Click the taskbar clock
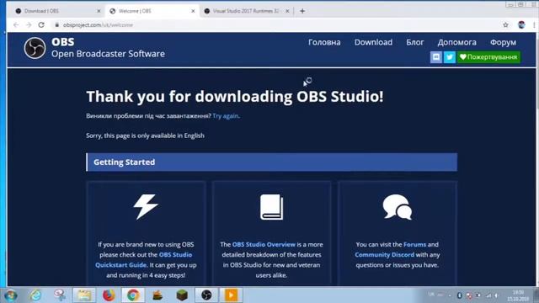This screenshot has height=303, width=539. pos(518,295)
